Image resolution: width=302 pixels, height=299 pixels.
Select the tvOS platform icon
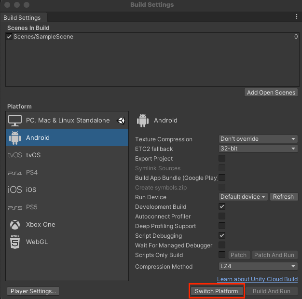(15, 155)
